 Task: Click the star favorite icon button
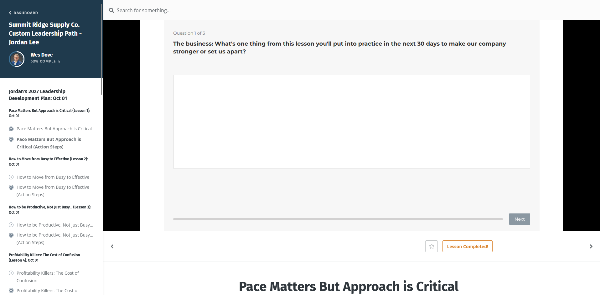(432, 246)
